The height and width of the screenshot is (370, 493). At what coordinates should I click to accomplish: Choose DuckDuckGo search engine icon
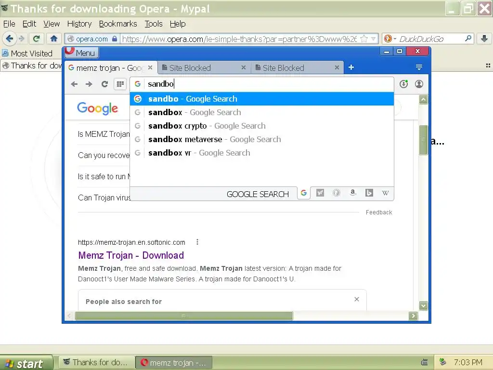pyautogui.click(x=337, y=193)
